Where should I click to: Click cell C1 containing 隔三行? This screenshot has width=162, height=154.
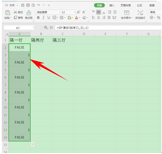pos(63,40)
